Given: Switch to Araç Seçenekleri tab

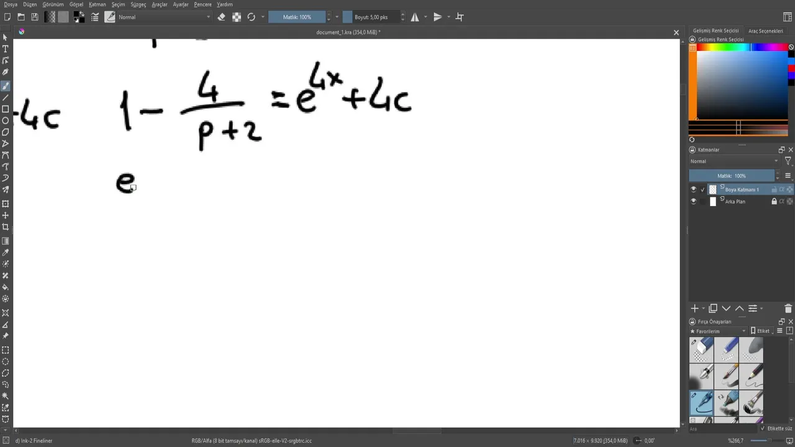Looking at the screenshot, I should tap(765, 30).
